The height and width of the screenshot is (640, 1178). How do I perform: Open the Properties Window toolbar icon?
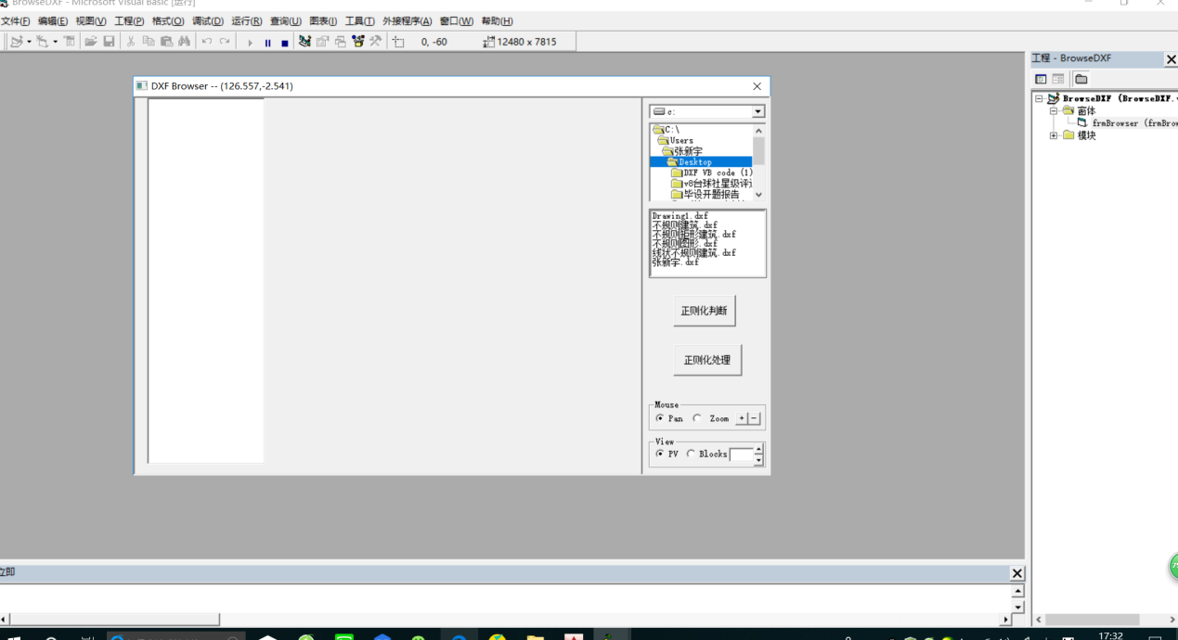(x=322, y=42)
